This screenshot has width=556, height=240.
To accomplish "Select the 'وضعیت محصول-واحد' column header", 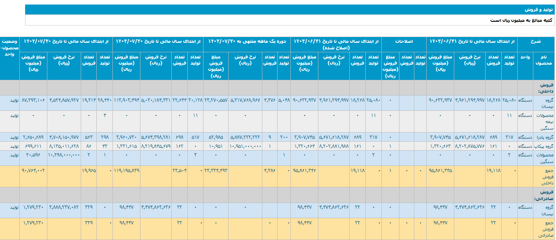I will click(10, 47).
